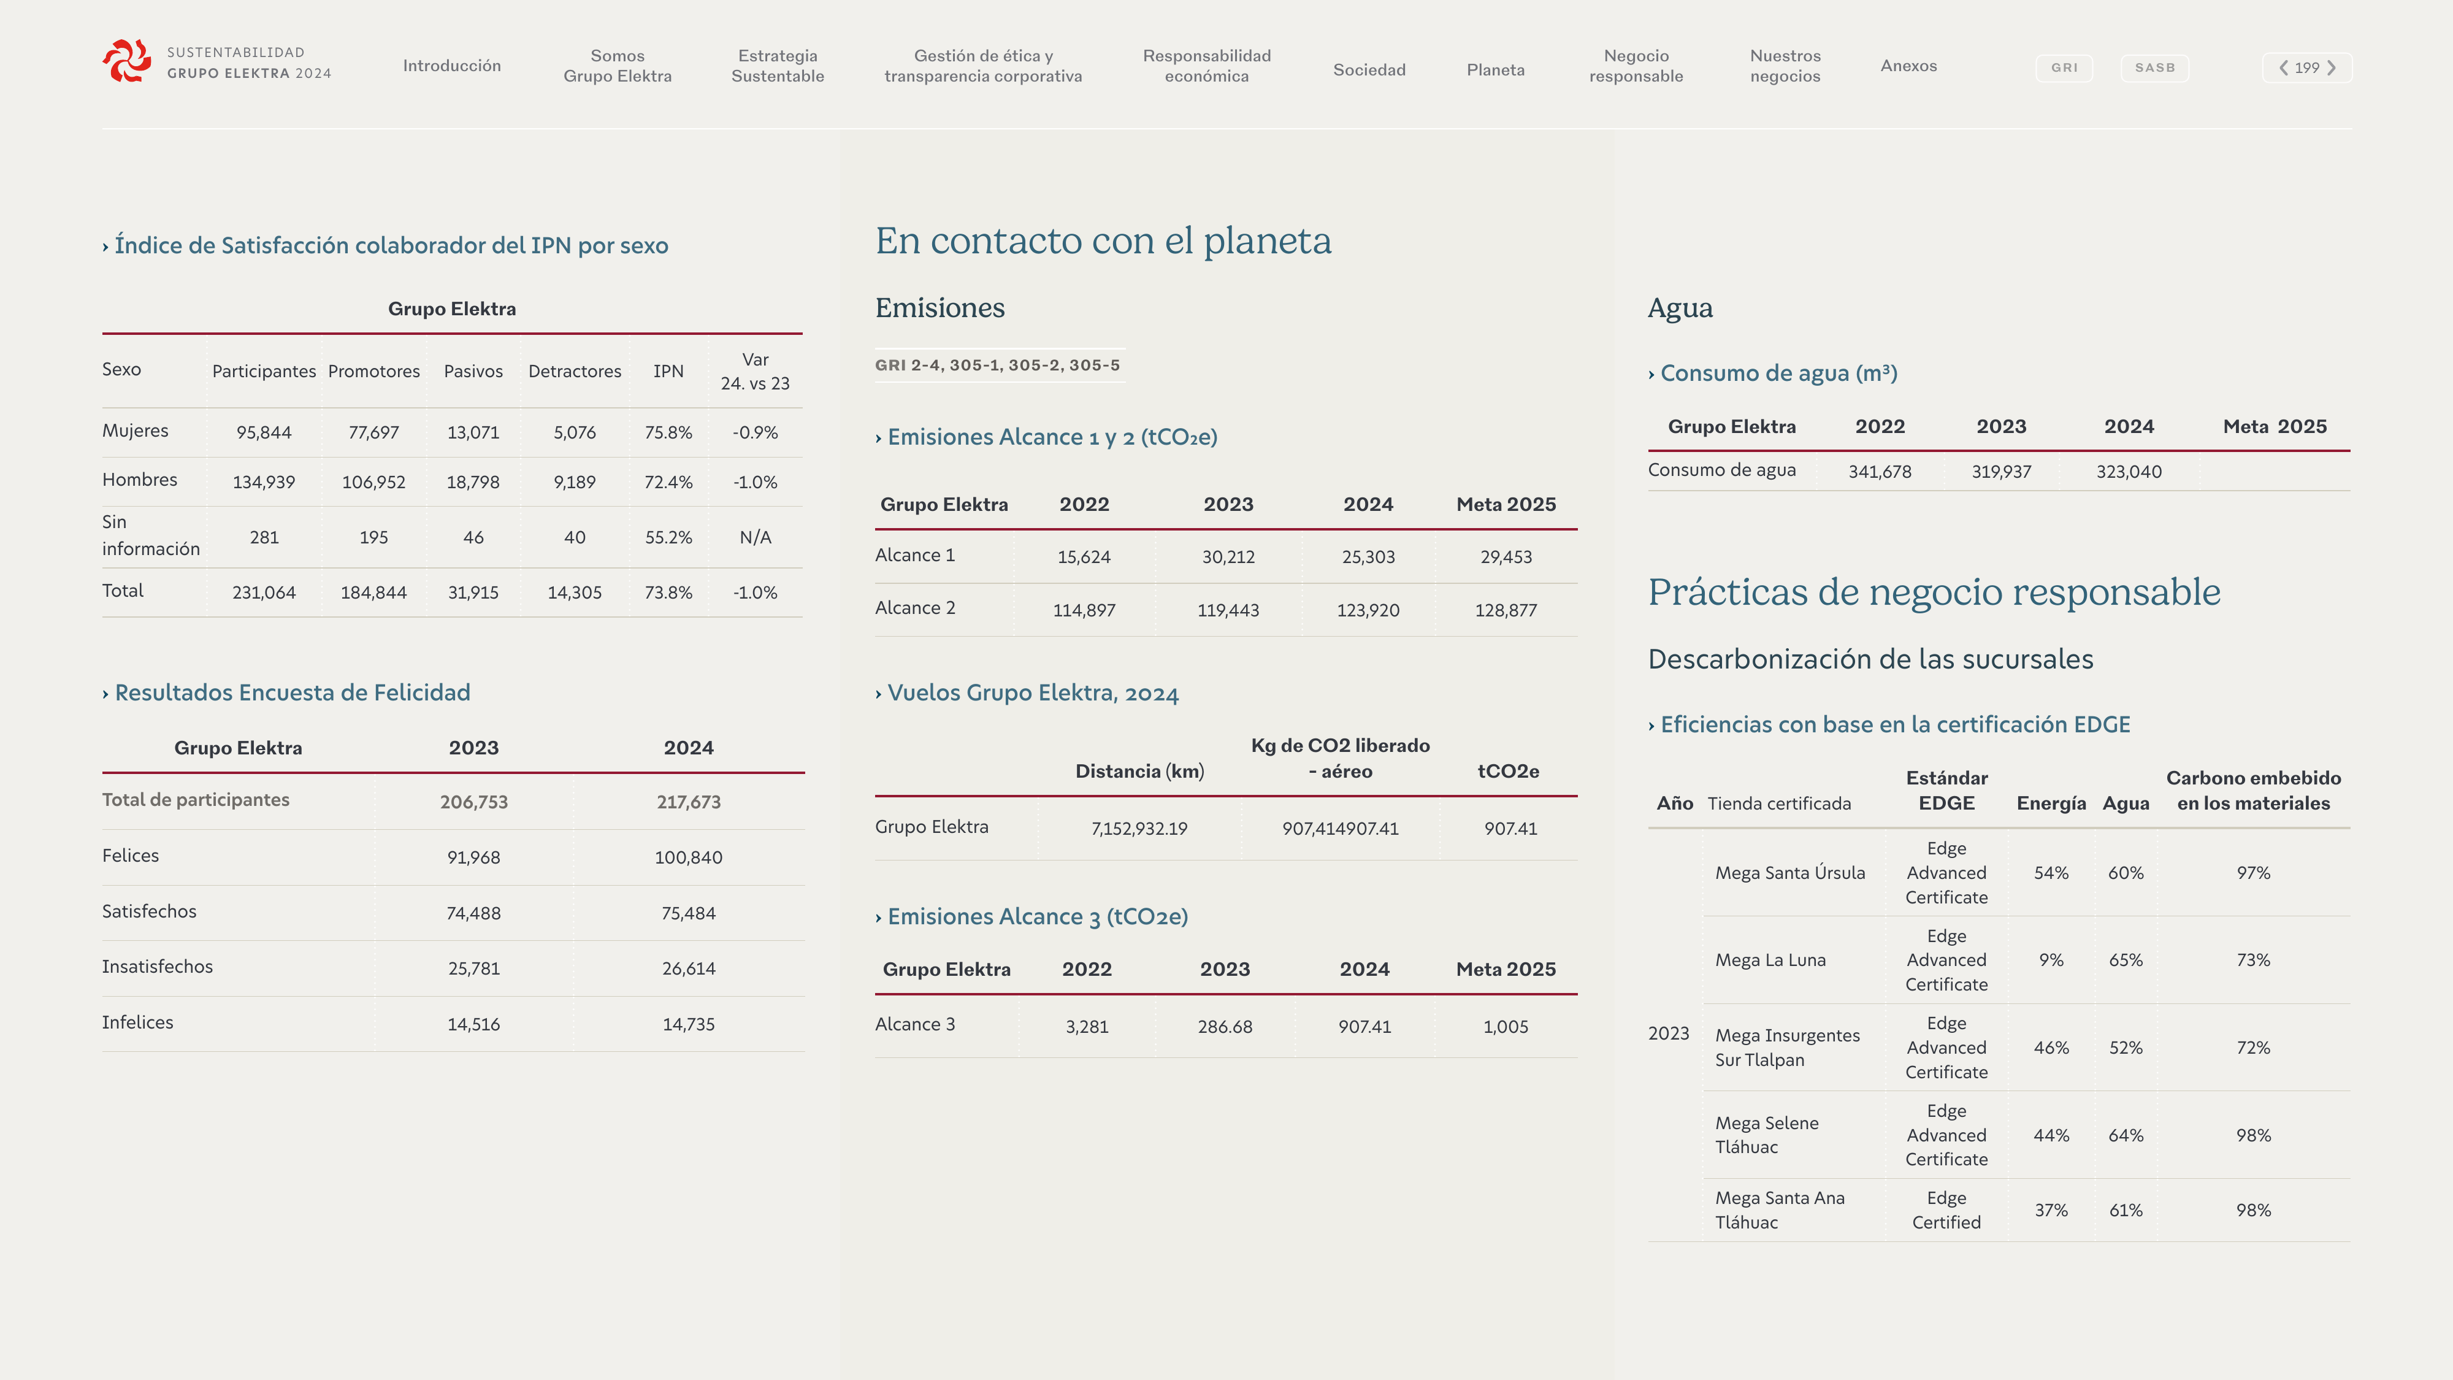This screenshot has height=1380, width=2453.
Task: Click Total de participantes 2024 value 217,673
Action: (x=689, y=802)
